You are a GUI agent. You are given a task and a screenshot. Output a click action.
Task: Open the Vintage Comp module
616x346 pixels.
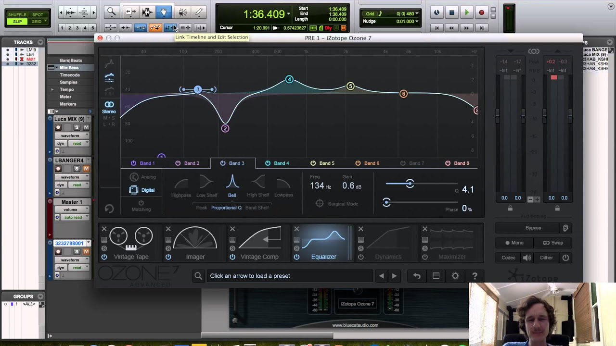[x=259, y=244]
